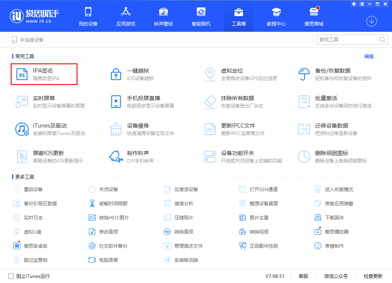Open the IPA签名 tool icon
The width and height of the screenshot is (392, 283).
[x=22, y=74]
